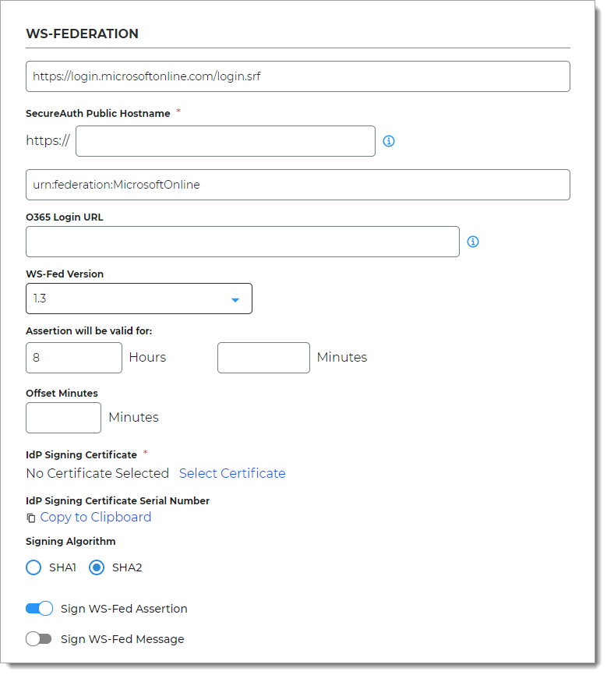Click Select Certificate link
This screenshot has height=675, width=607.
pyautogui.click(x=232, y=473)
